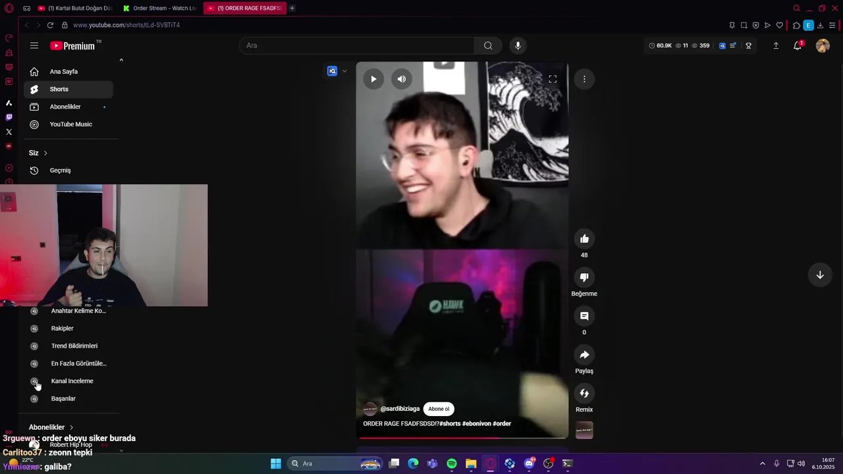
Task: Click the vidIQ trophy icon
Action: (748, 45)
